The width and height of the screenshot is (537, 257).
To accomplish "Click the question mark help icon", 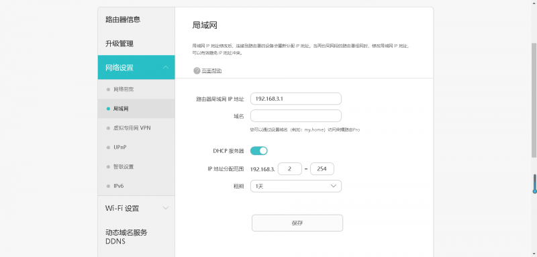I will 197,71.
